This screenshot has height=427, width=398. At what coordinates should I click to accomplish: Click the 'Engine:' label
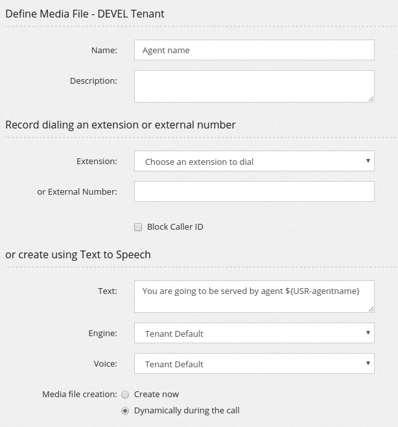(102, 333)
